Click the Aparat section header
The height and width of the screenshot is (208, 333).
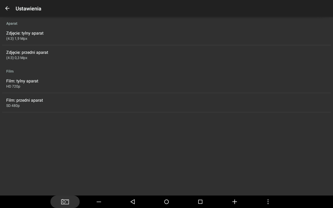coord(12,23)
